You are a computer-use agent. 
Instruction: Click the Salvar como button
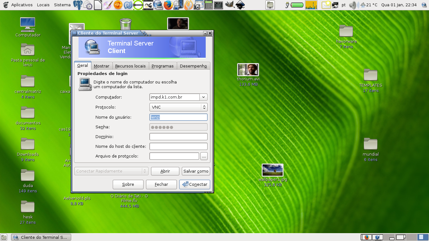coord(196,171)
